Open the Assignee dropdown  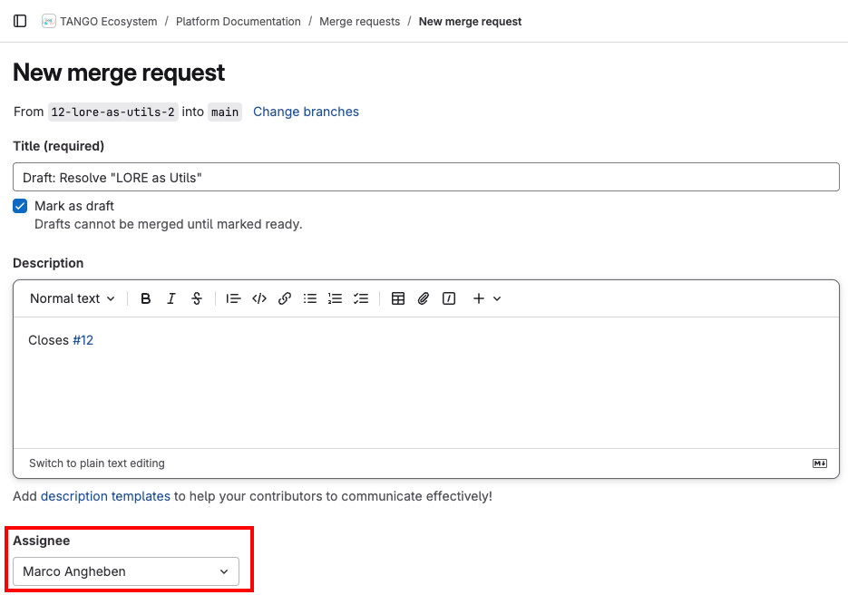(126, 571)
